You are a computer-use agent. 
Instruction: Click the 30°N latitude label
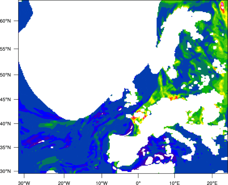point(5,171)
